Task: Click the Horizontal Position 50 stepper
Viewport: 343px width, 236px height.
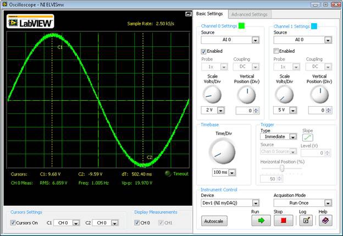Action: coord(279,179)
